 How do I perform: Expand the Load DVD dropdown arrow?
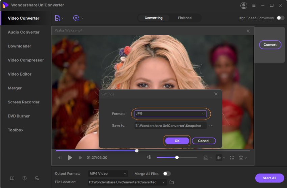[82, 18]
